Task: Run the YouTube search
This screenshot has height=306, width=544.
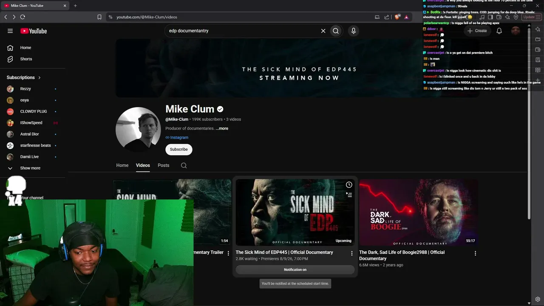Action: (336, 31)
